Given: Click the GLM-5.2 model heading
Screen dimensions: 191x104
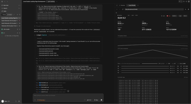Looking at the screenshot, I should pos(122,18).
